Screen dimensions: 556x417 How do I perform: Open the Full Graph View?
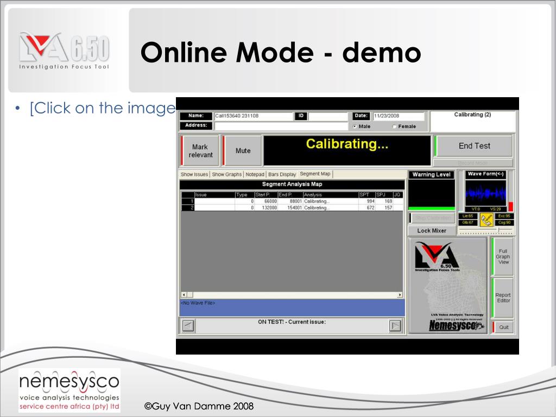(502, 257)
